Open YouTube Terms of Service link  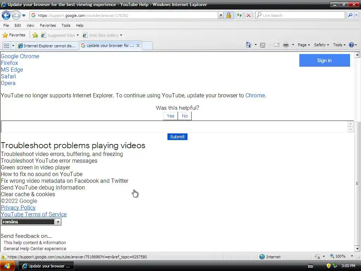click(x=34, y=214)
